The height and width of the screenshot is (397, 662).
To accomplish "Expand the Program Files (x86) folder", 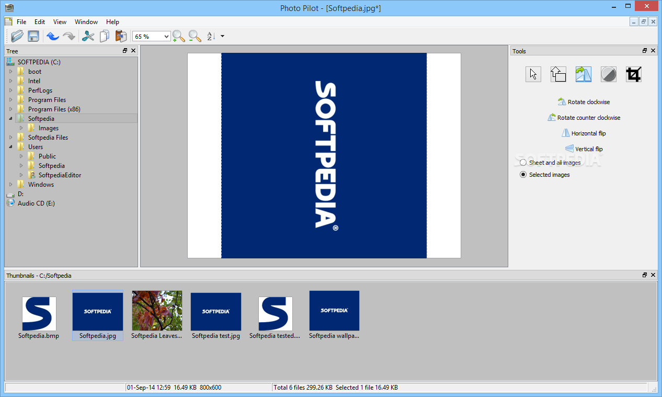I will click(x=10, y=109).
